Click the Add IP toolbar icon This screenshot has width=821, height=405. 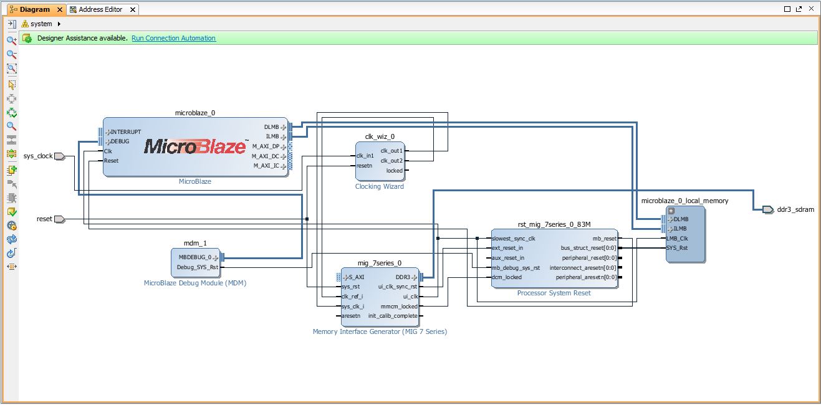pos(12,170)
